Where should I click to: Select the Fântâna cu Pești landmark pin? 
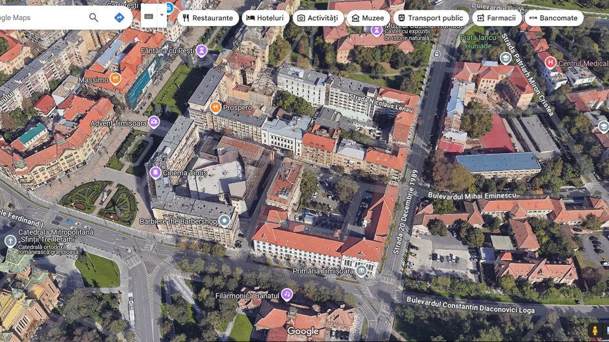click(x=201, y=51)
